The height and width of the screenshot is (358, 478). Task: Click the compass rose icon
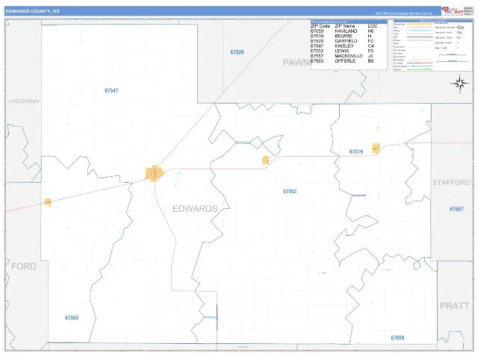coord(460,84)
